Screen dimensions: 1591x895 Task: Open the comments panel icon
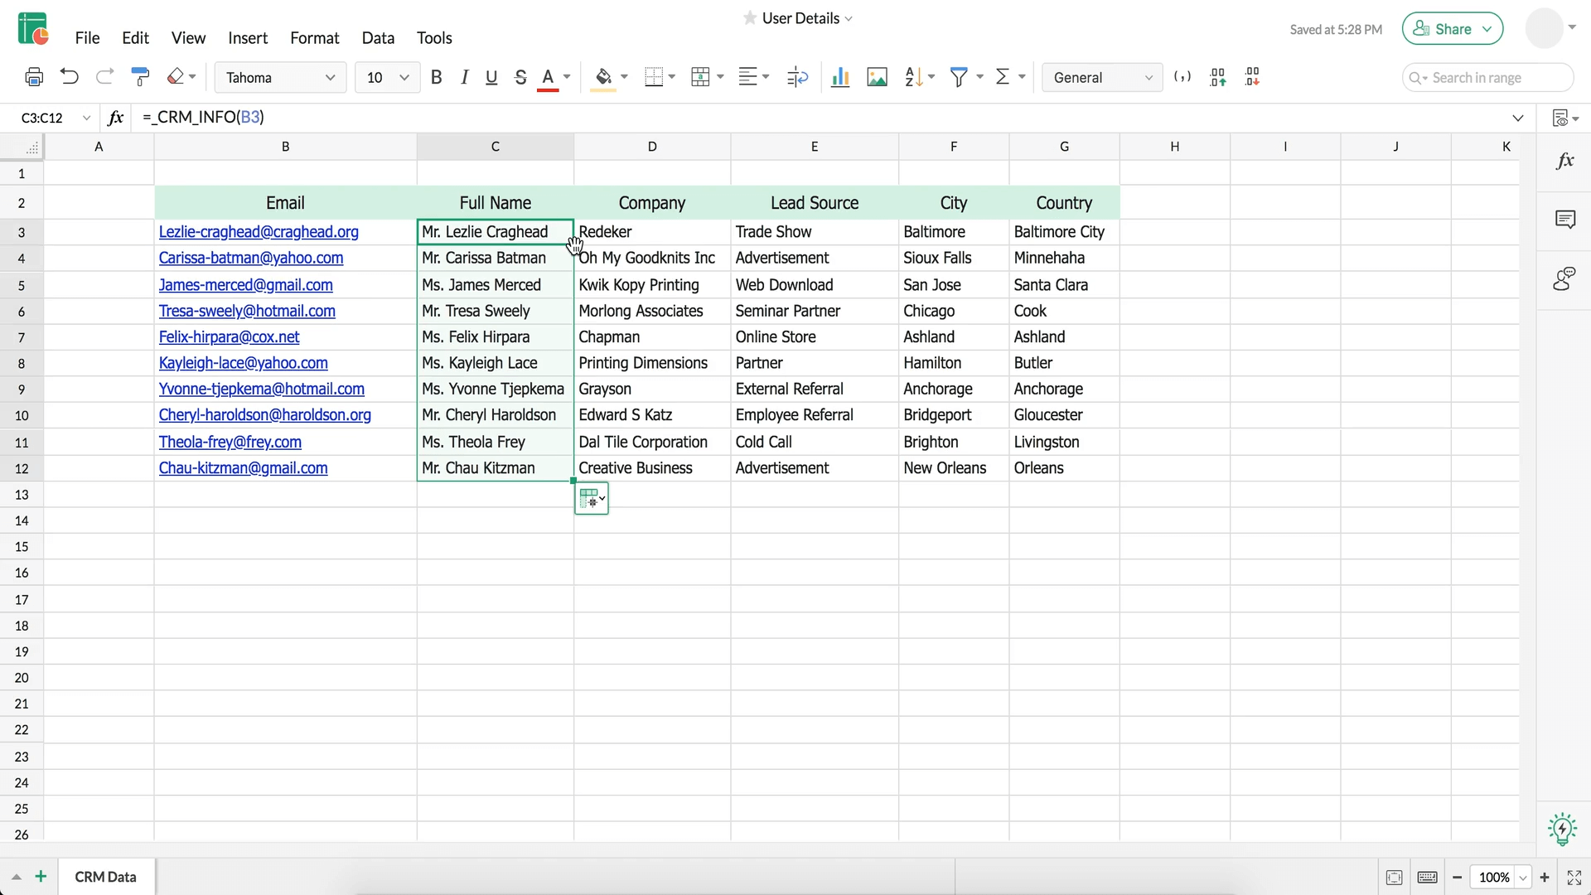[1564, 220]
